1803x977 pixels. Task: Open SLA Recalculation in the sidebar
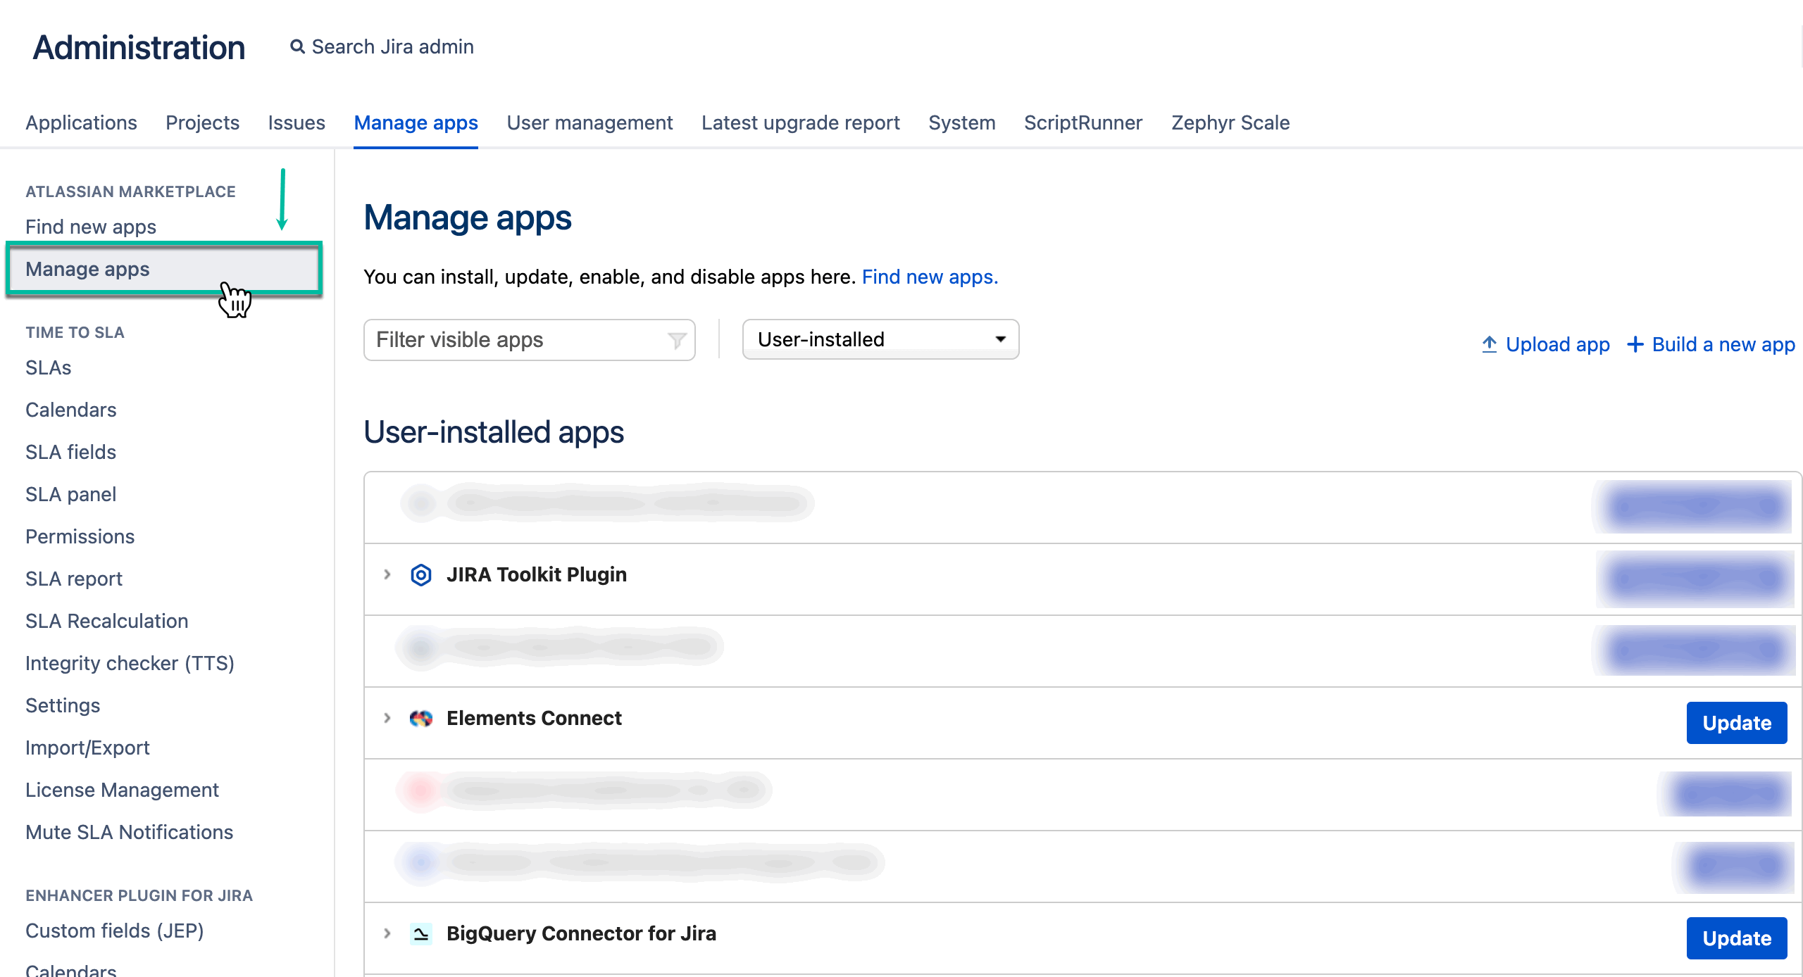[106, 621]
